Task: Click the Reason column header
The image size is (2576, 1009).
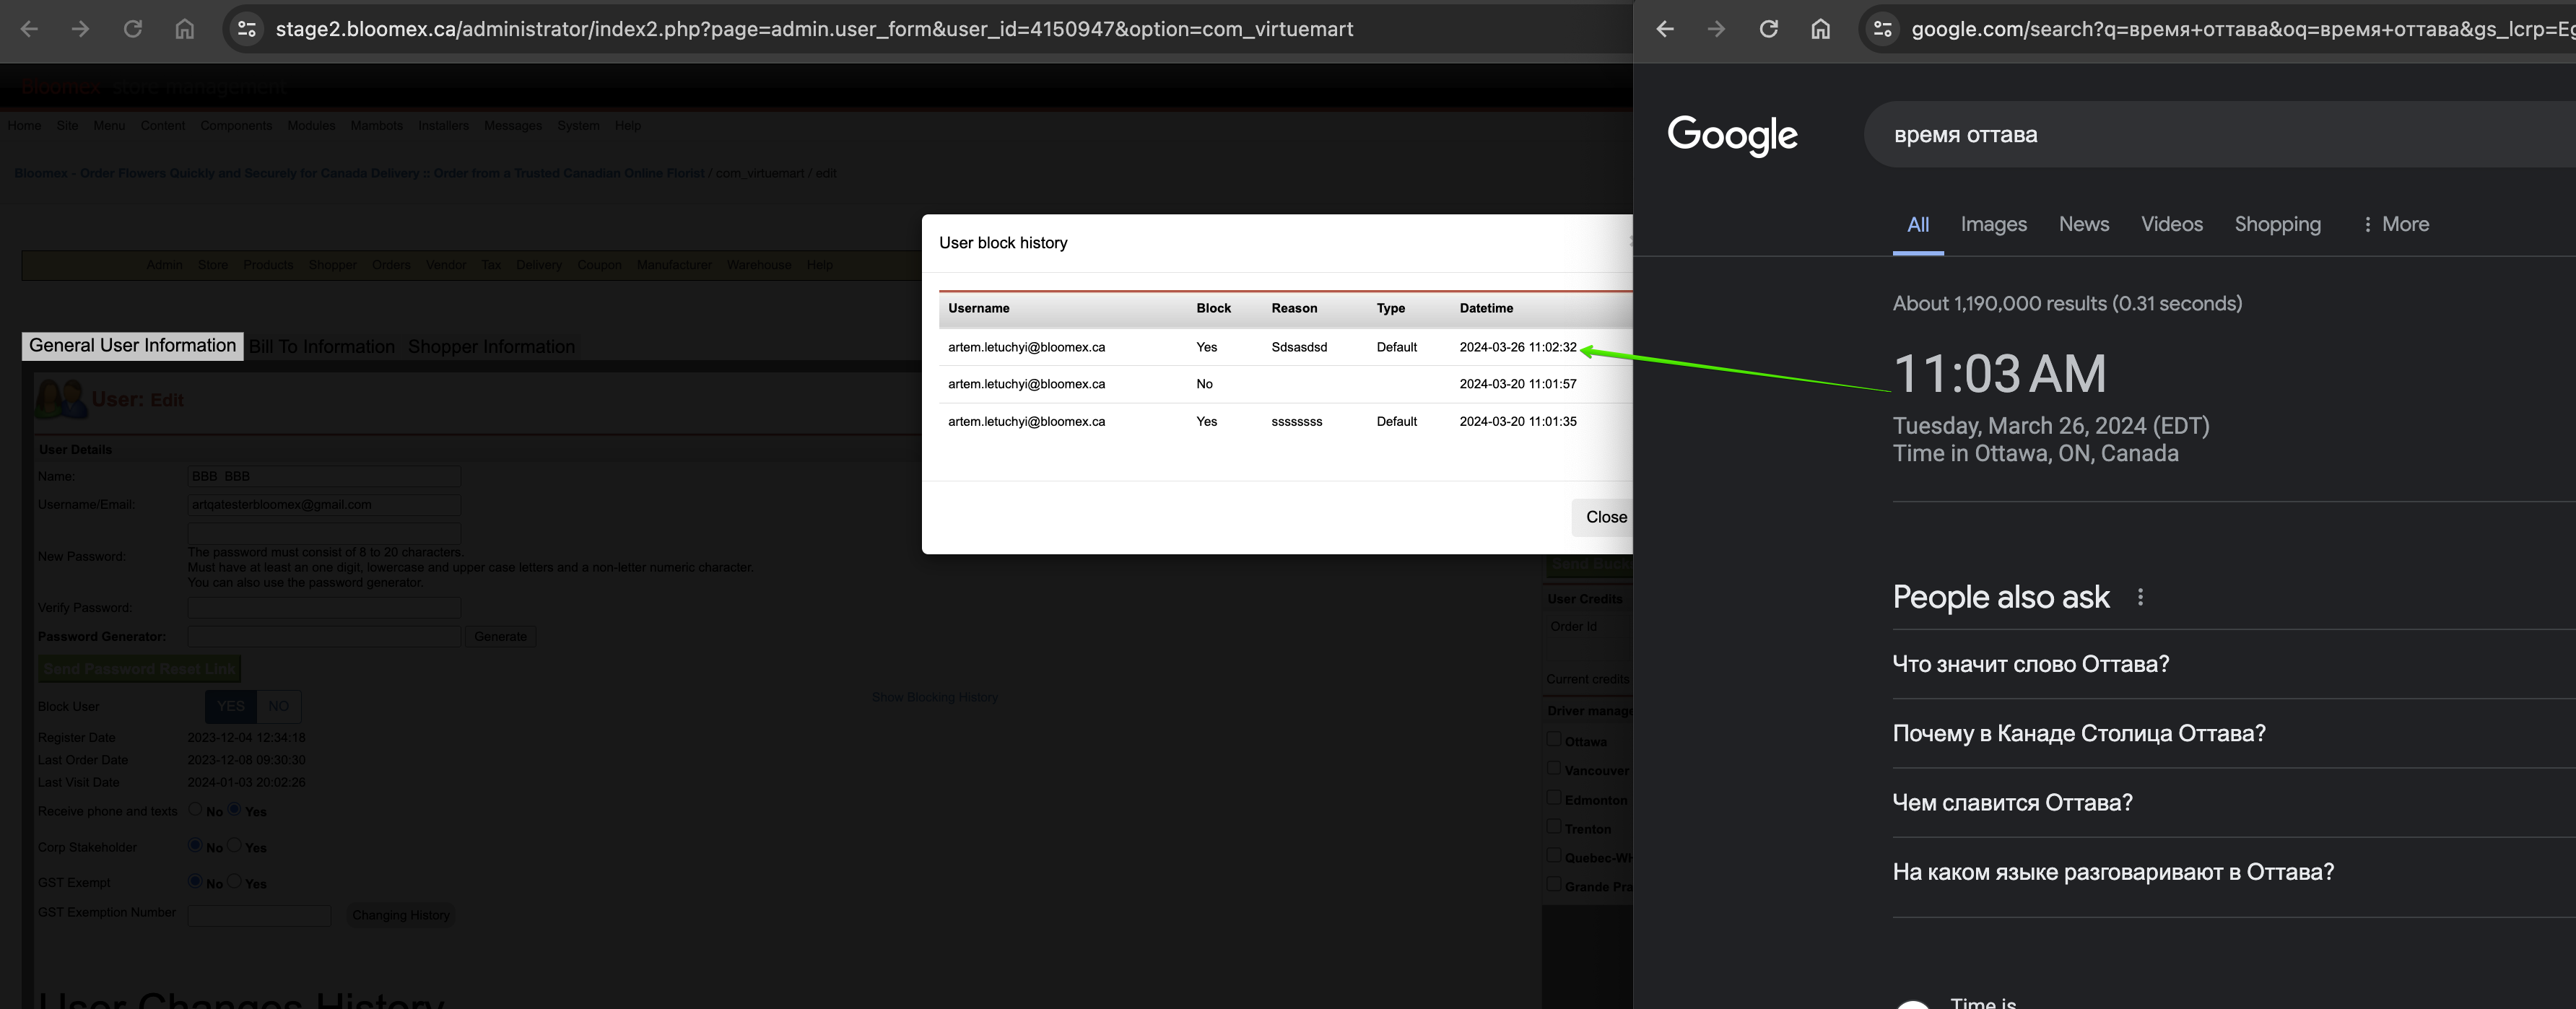Action: pyautogui.click(x=1294, y=308)
